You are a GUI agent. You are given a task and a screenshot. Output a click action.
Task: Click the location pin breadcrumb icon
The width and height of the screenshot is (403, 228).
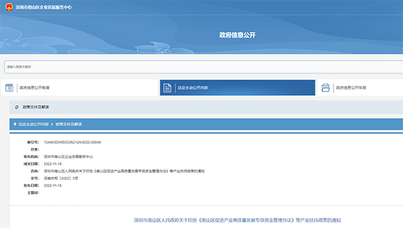tap(15, 124)
